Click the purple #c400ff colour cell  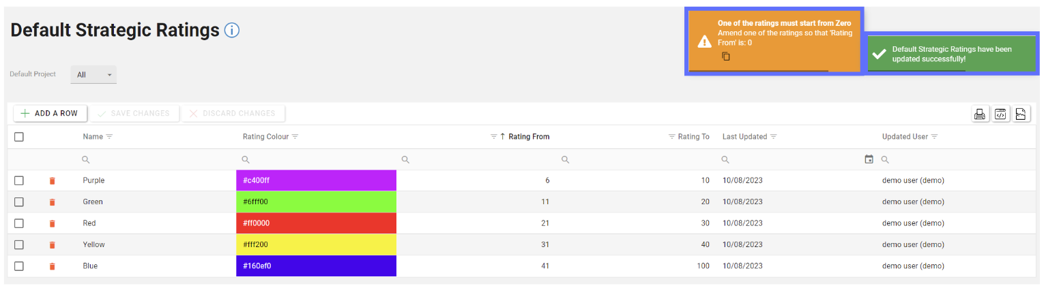click(316, 180)
